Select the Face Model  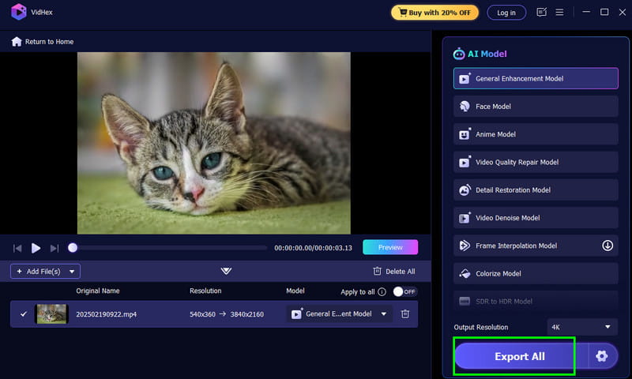pyautogui.click(x=535, y=107)
